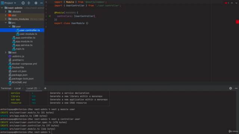Click the dist folder icon

coord(10,15)
